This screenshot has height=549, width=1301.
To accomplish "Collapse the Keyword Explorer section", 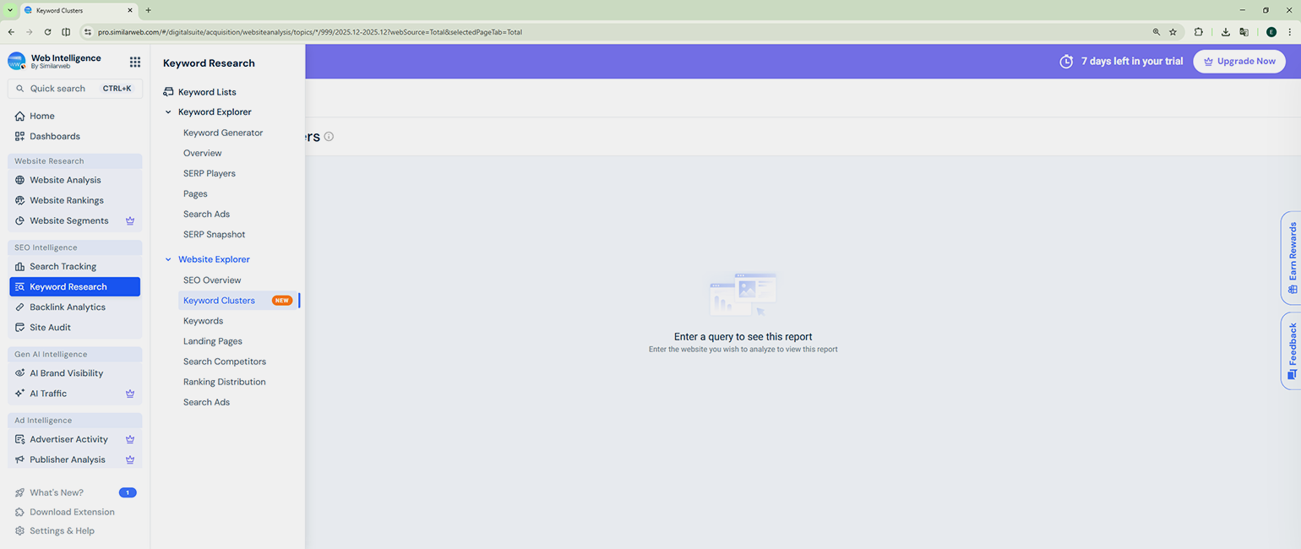I will [x=168, y=112].
